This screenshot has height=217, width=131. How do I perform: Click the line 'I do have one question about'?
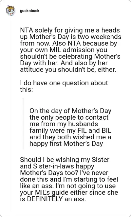pos(64,83)
